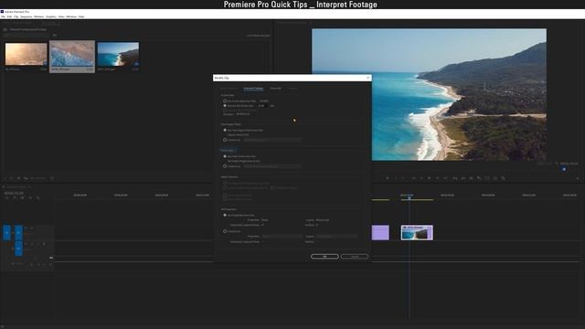Switch to the Audio Channels tab
Viewport: 585px width, 329px height.
coord(229,89)
